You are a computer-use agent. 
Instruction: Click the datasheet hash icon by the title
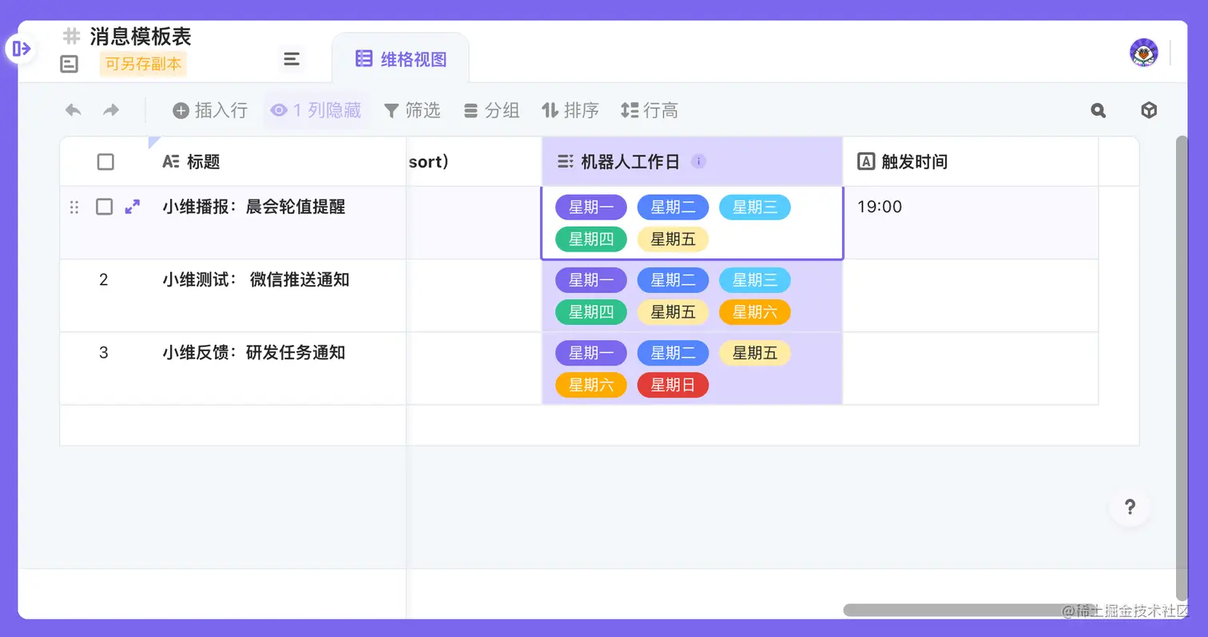click(72, 36)
